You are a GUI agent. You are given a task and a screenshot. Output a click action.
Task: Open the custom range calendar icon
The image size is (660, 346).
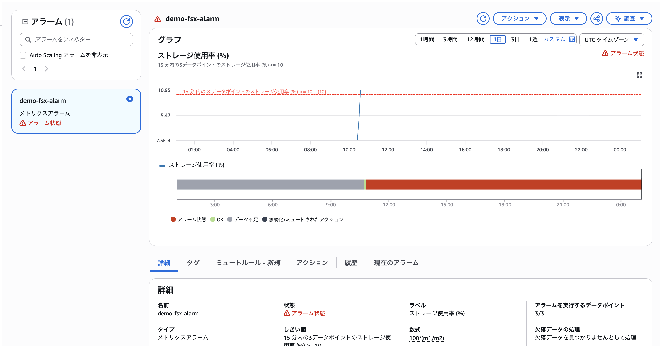[572, 39]
